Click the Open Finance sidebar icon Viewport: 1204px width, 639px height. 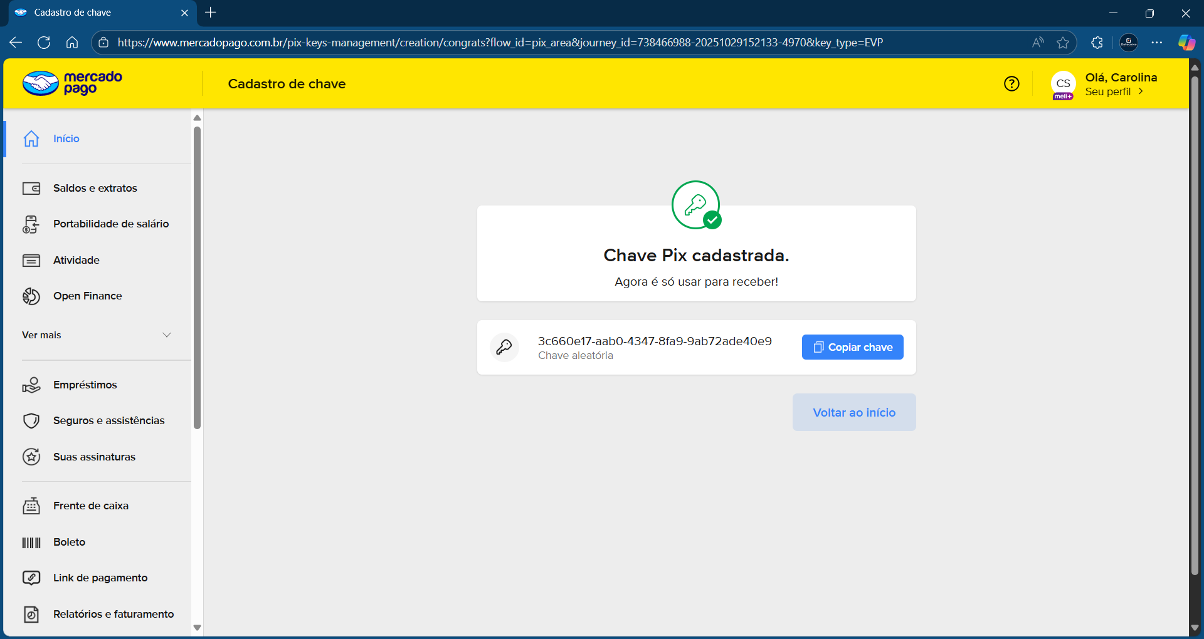coord(31,296)
